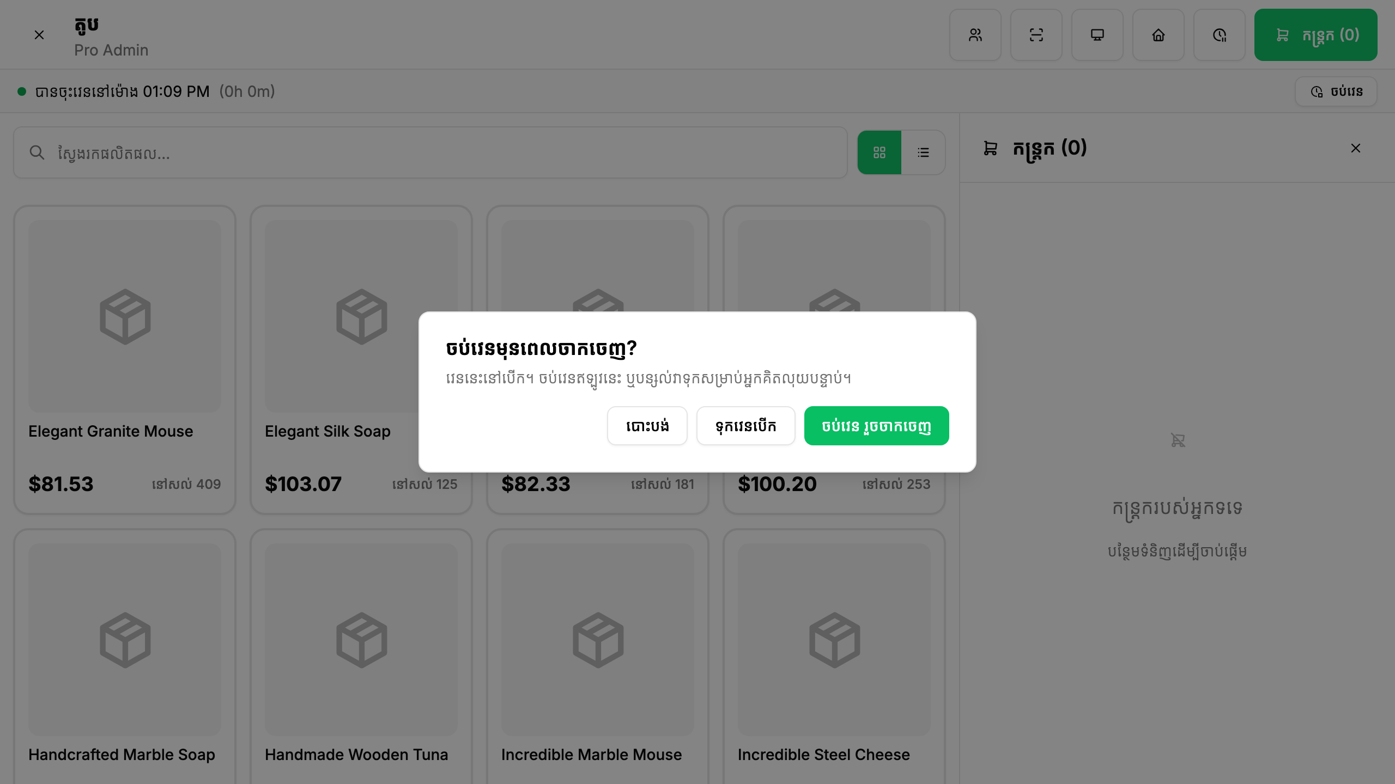The image size is (1395, 784).
Task: Open Handmade Wooden Tuna product thumbnail
Action: pyautogui.click(x=361, y=640)
